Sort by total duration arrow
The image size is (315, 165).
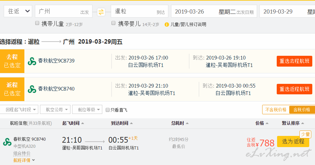187,123
